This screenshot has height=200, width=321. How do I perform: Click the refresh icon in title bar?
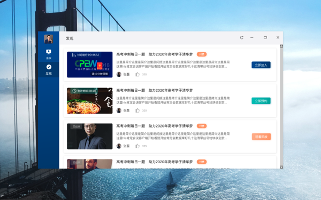[242, 37]
